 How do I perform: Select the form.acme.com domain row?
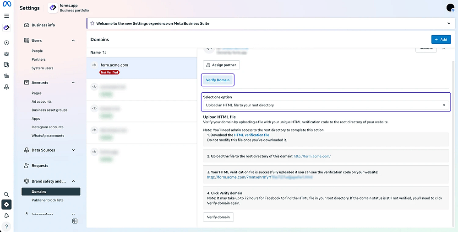142,68
